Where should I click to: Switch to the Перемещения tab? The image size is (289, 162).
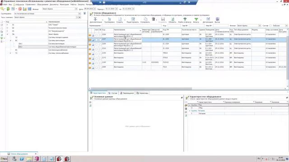tap(127, 93)
